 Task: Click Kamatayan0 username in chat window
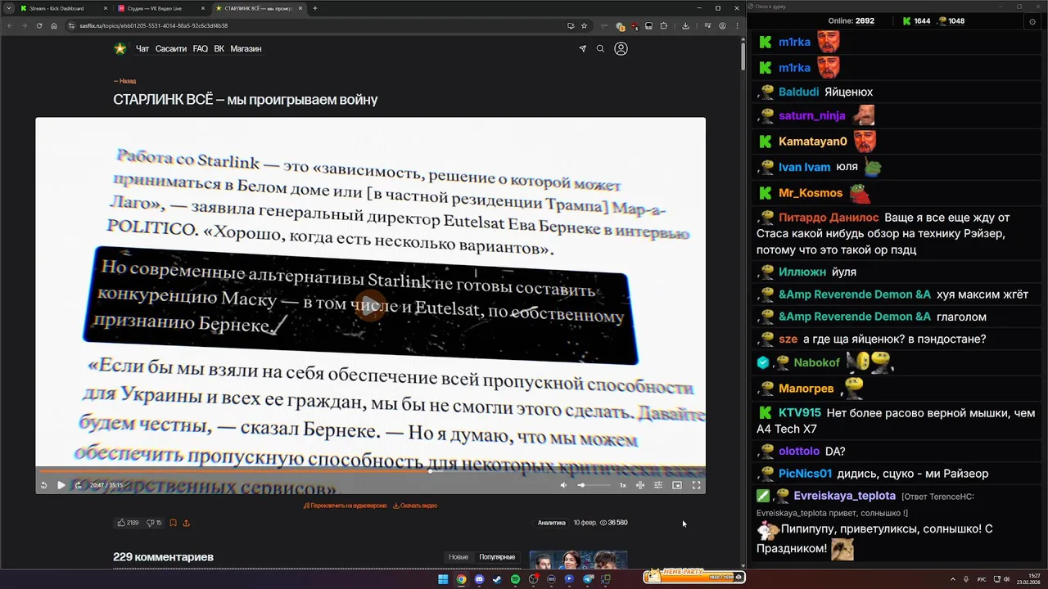pyautogui.click(x=813, y=142)
